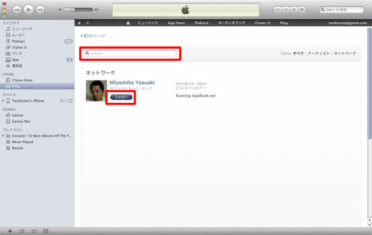The image size is (372, 235).
Task: Adjust the volume slider knob
Action: coord(73,10)
